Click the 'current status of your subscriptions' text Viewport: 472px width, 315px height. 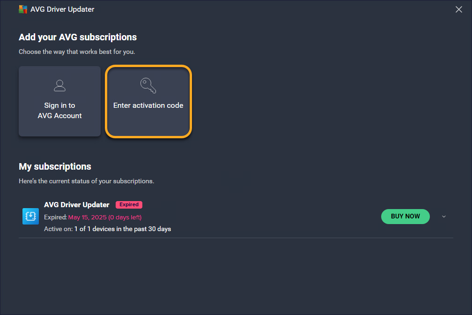(86, 181)
